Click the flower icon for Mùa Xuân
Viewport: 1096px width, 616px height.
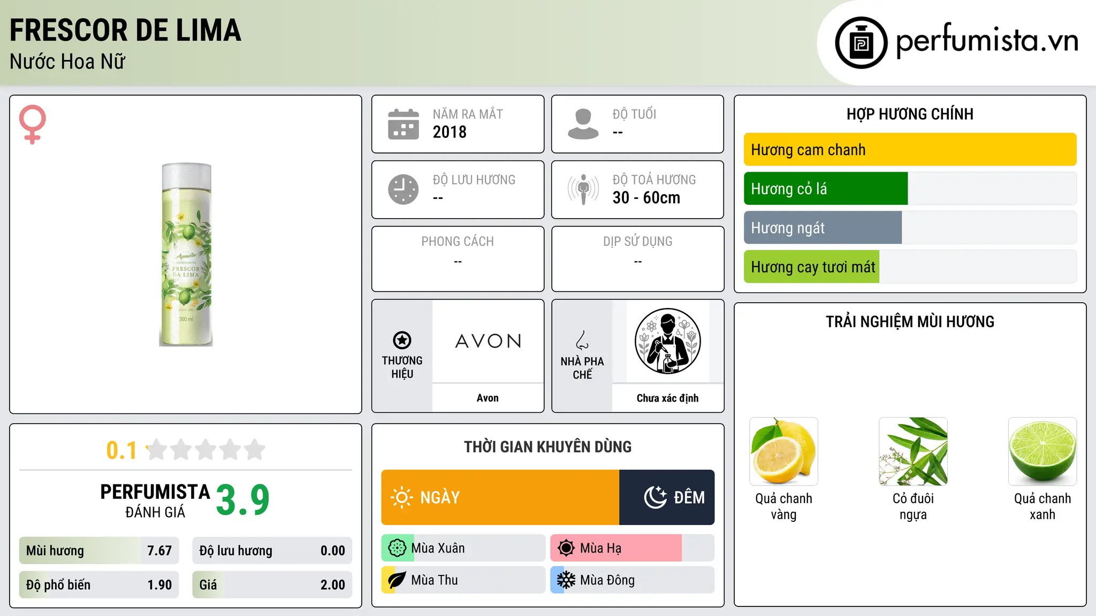397,548
